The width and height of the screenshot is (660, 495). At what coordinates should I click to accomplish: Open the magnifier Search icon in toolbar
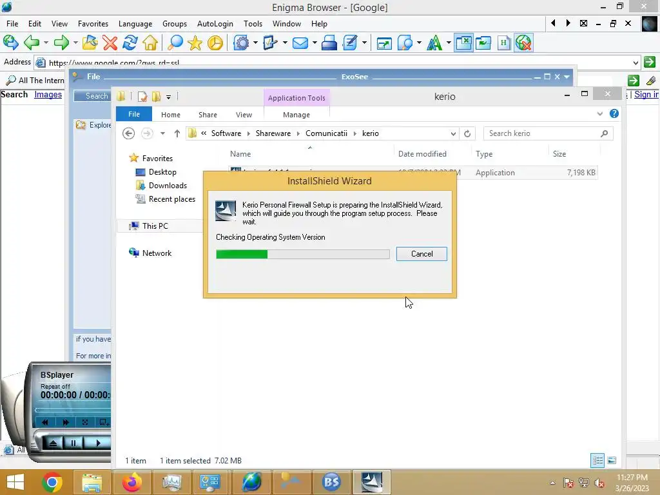click(175, 43)
